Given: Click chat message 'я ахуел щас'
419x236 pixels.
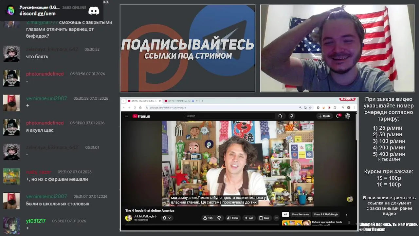Looking at the screenshot, I should coord(40,130).
